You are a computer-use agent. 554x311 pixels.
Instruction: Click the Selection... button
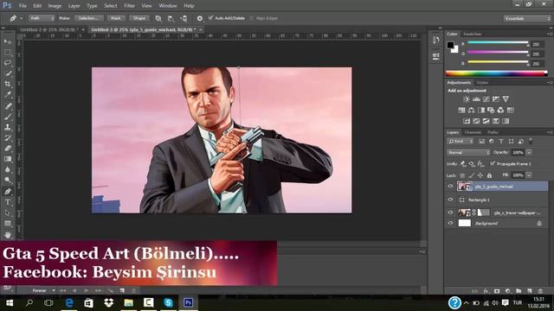(88, 18)
